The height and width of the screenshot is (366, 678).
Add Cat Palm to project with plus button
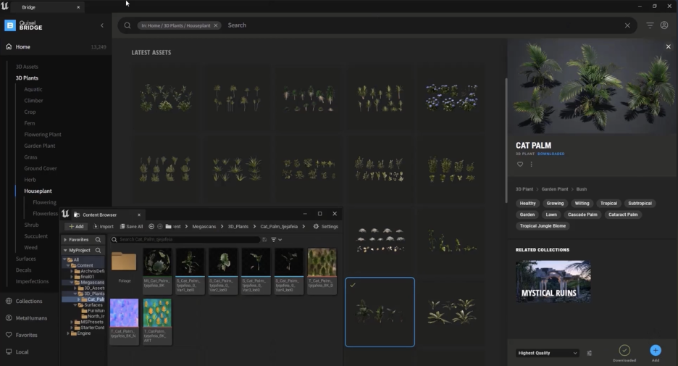656,351
